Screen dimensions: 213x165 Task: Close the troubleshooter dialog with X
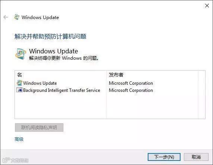207,6
